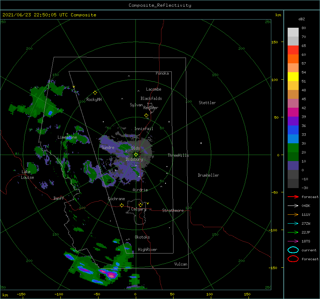The width and height of the screenshot is (320, 299).
Task: Select the 54 dBZ yellow swatch
Action: pos(293,76)
